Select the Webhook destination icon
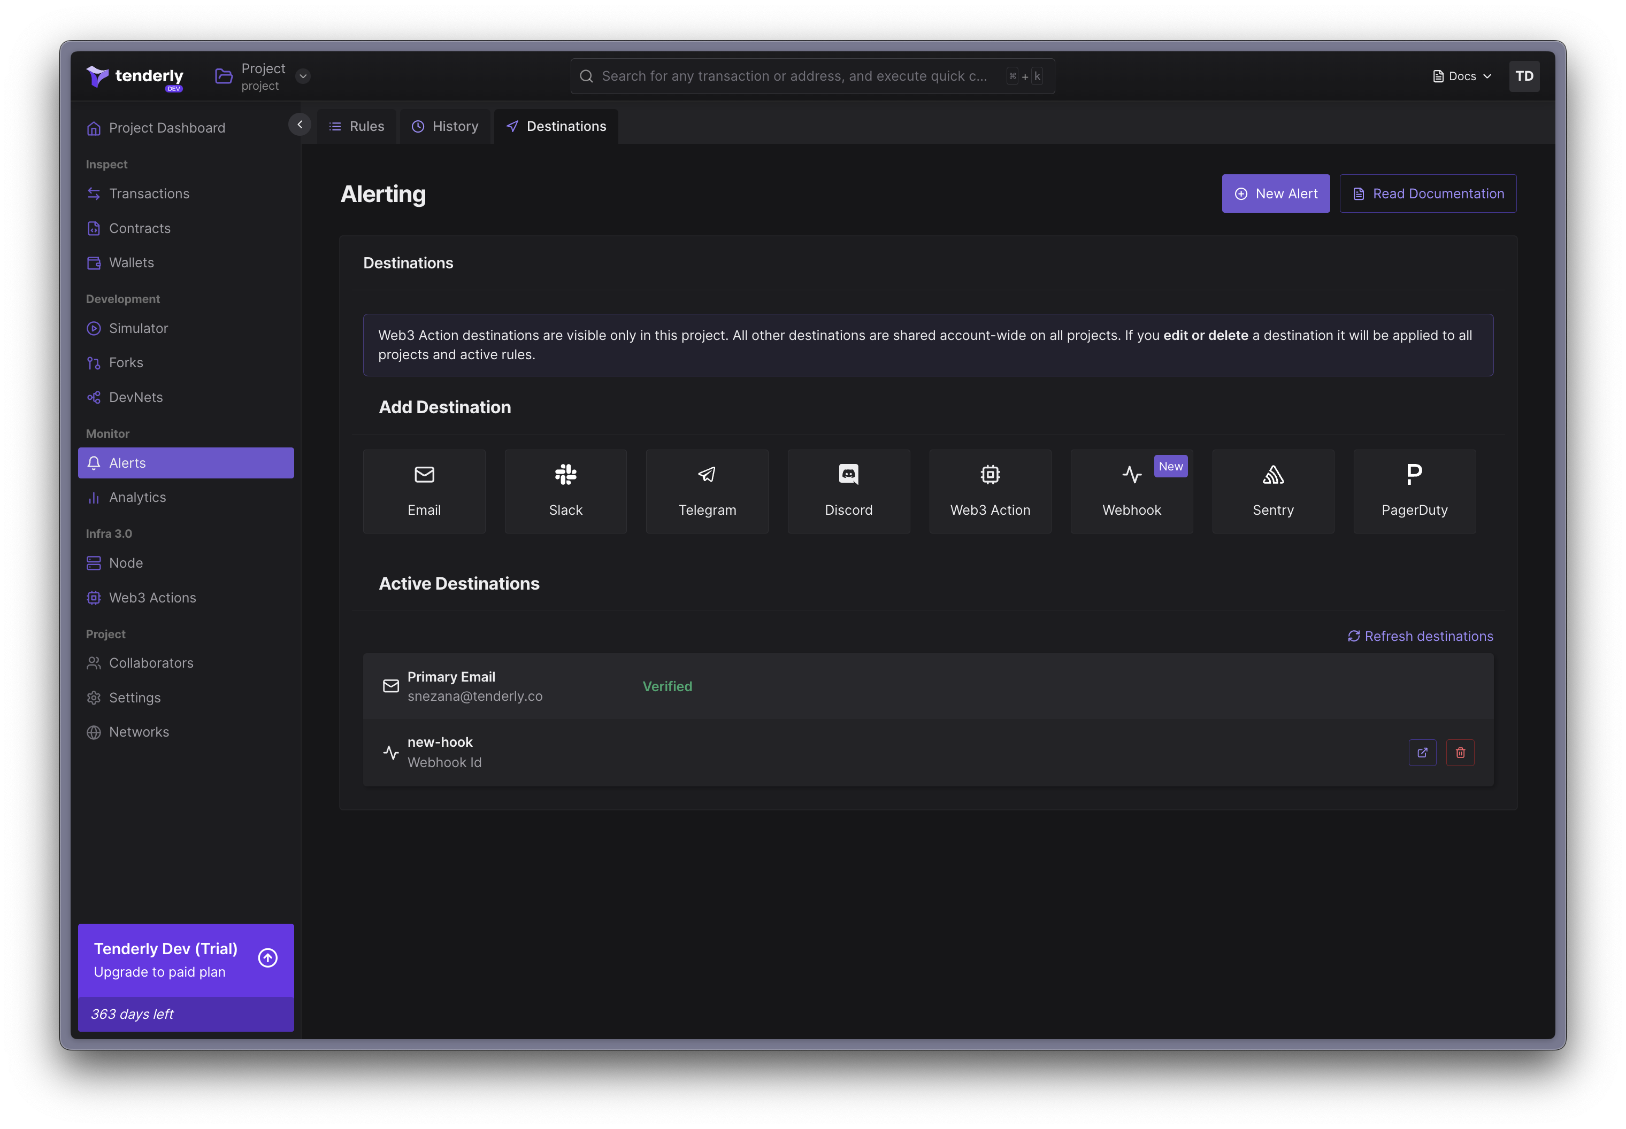 coord(1132,474)
